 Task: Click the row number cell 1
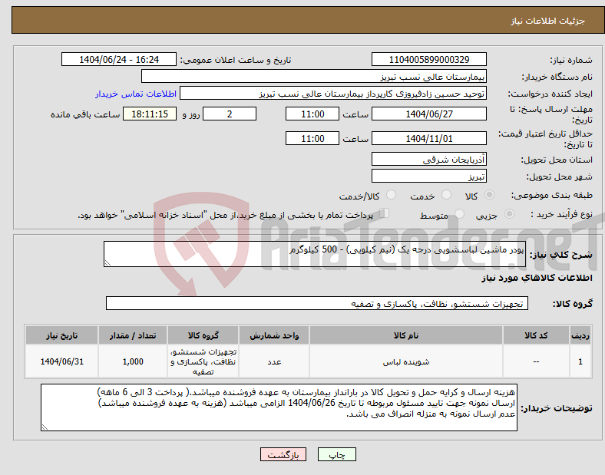click(x=580, y=361)
